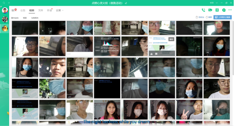Open the 作业 homework tab
Viewport: 234px width, 126px height.
point(50,10)
